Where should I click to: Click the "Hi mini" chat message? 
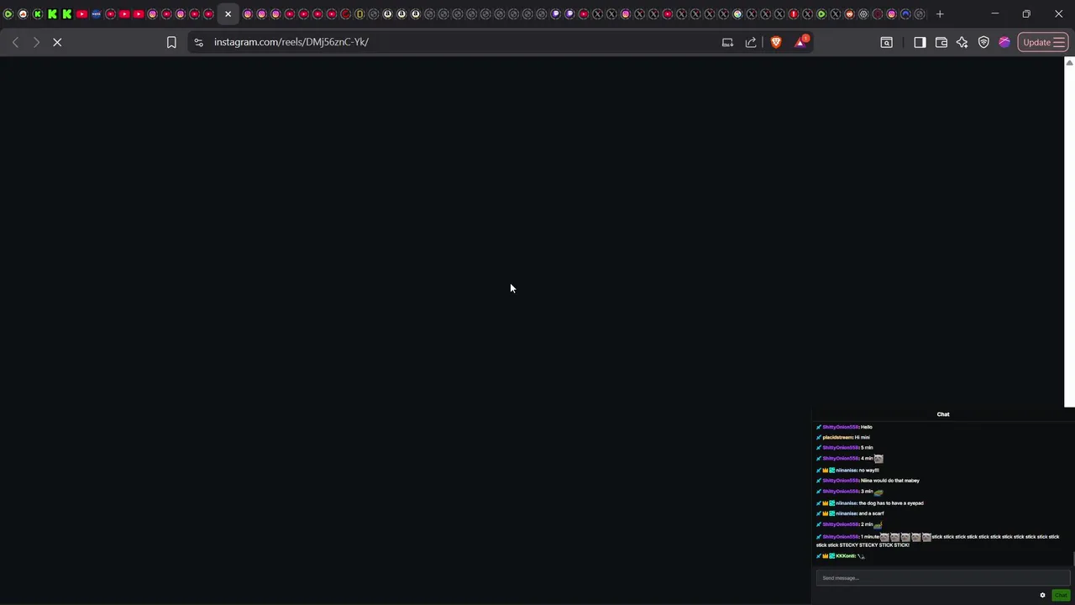click(863, 437)
